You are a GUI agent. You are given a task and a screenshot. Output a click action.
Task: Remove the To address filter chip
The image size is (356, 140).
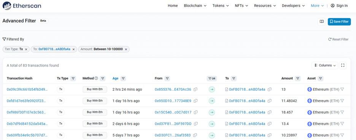pyautogui.click(x=73, y=49)
